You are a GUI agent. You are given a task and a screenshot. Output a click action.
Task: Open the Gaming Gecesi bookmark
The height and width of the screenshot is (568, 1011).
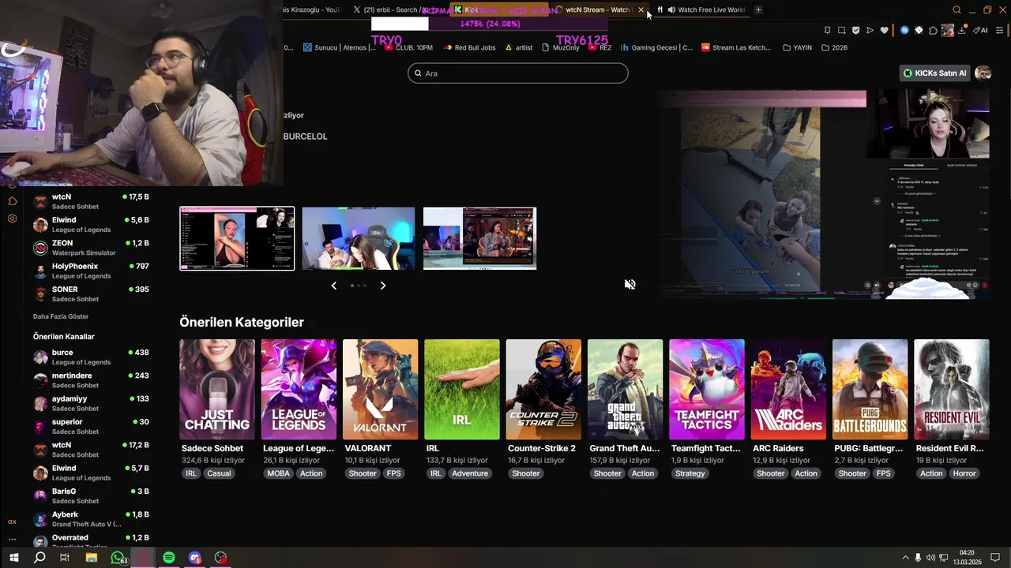(x=656, y=47)
